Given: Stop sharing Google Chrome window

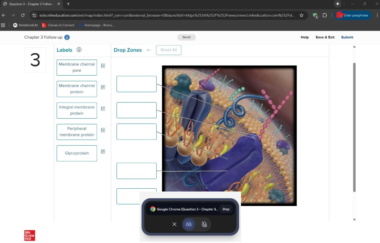Looking at the screenshot, I should point(226,209).
